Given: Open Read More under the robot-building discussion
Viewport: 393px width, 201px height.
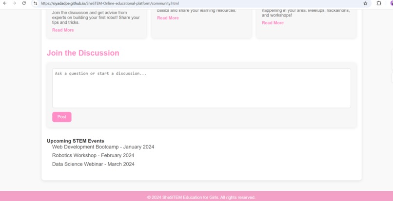Looking at the screenshot, I should [63, 30].
